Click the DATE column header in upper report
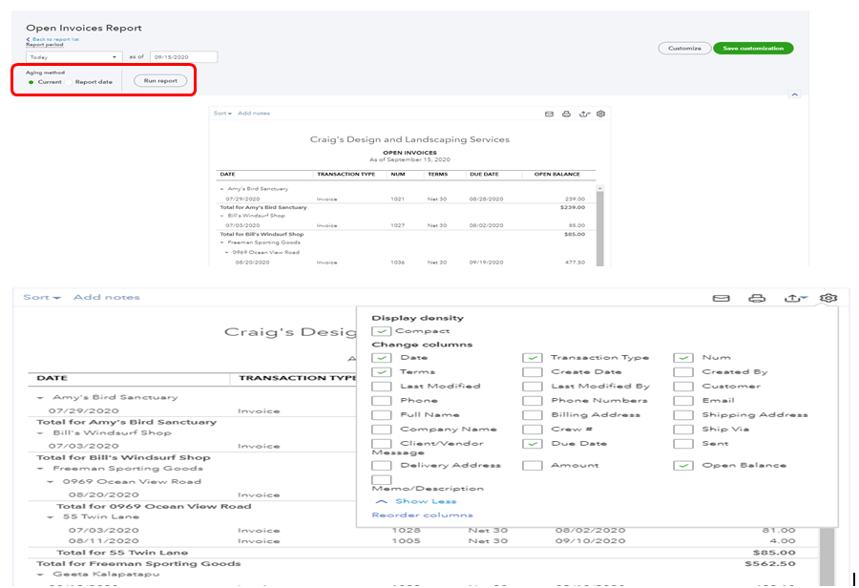 tap(227, 175)
